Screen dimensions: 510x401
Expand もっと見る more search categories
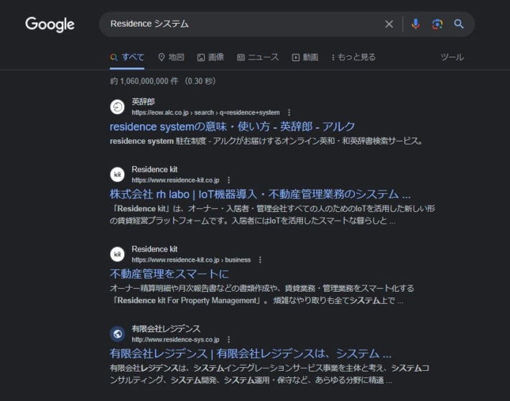[353, 57]
